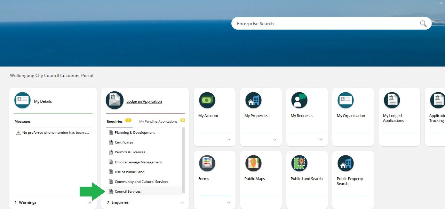Click the Public Maps pin icon

coord(253,163)
